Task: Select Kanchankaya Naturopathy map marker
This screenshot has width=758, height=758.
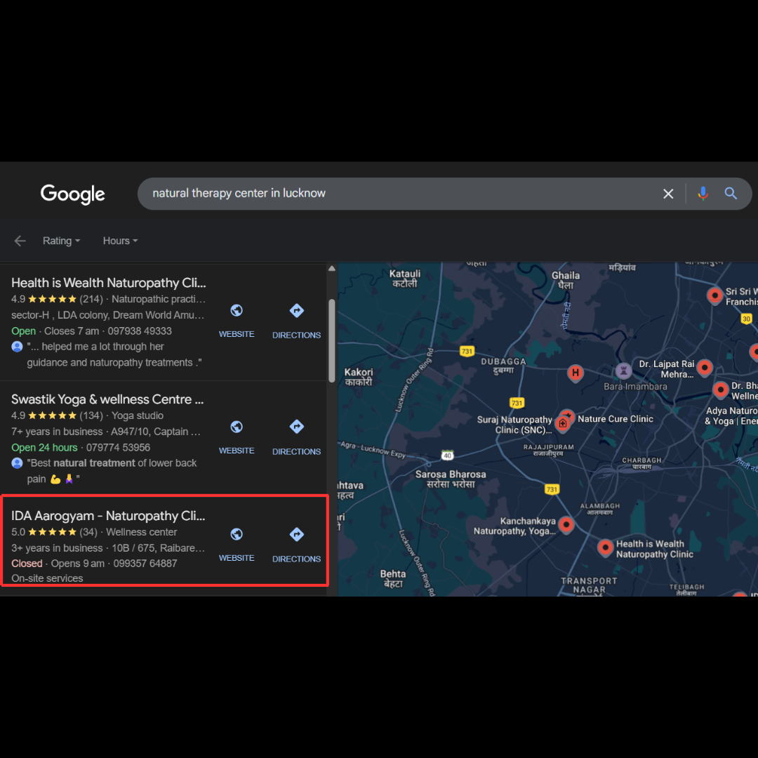Action: point(566,524)
